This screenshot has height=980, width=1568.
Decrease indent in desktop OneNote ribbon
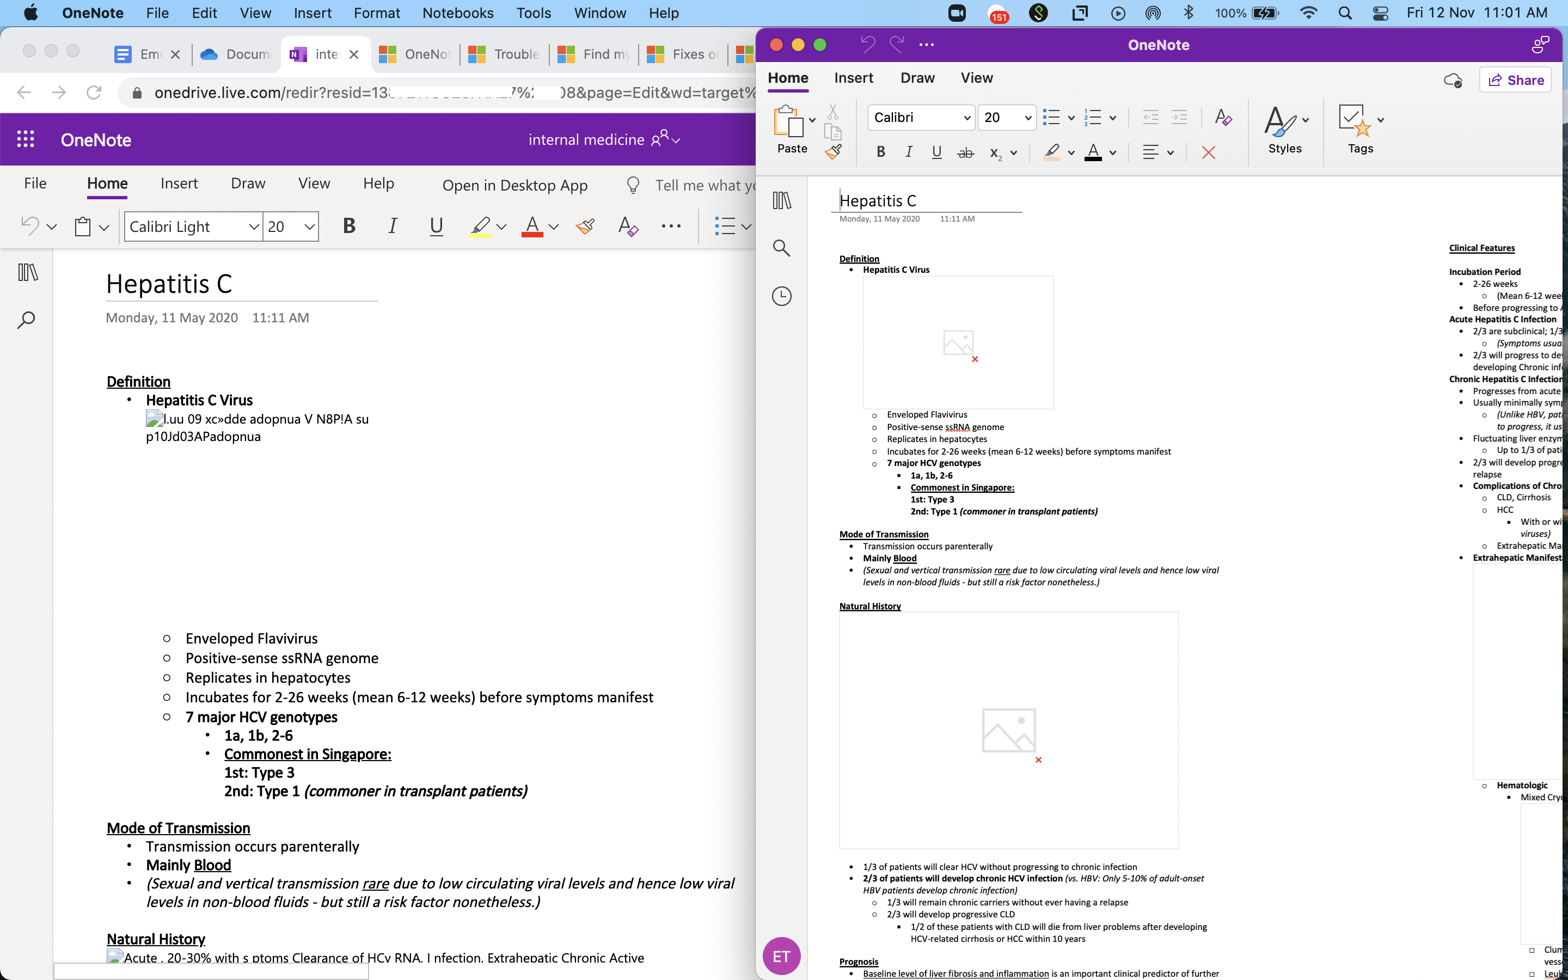coord(1151,117)
